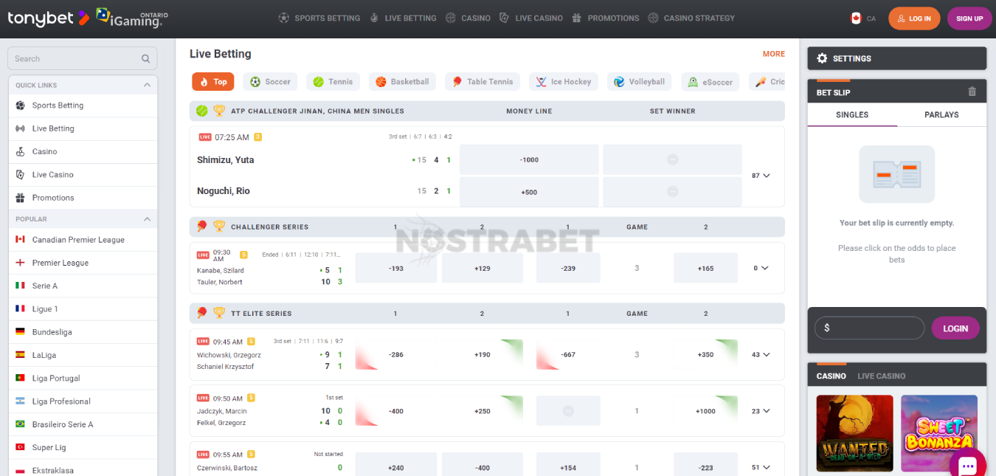Select +250 odds in Jadczyk vs Felkel
Viewport: 996px width, 476px height.
pyautogui.click(x=483, y=411)
